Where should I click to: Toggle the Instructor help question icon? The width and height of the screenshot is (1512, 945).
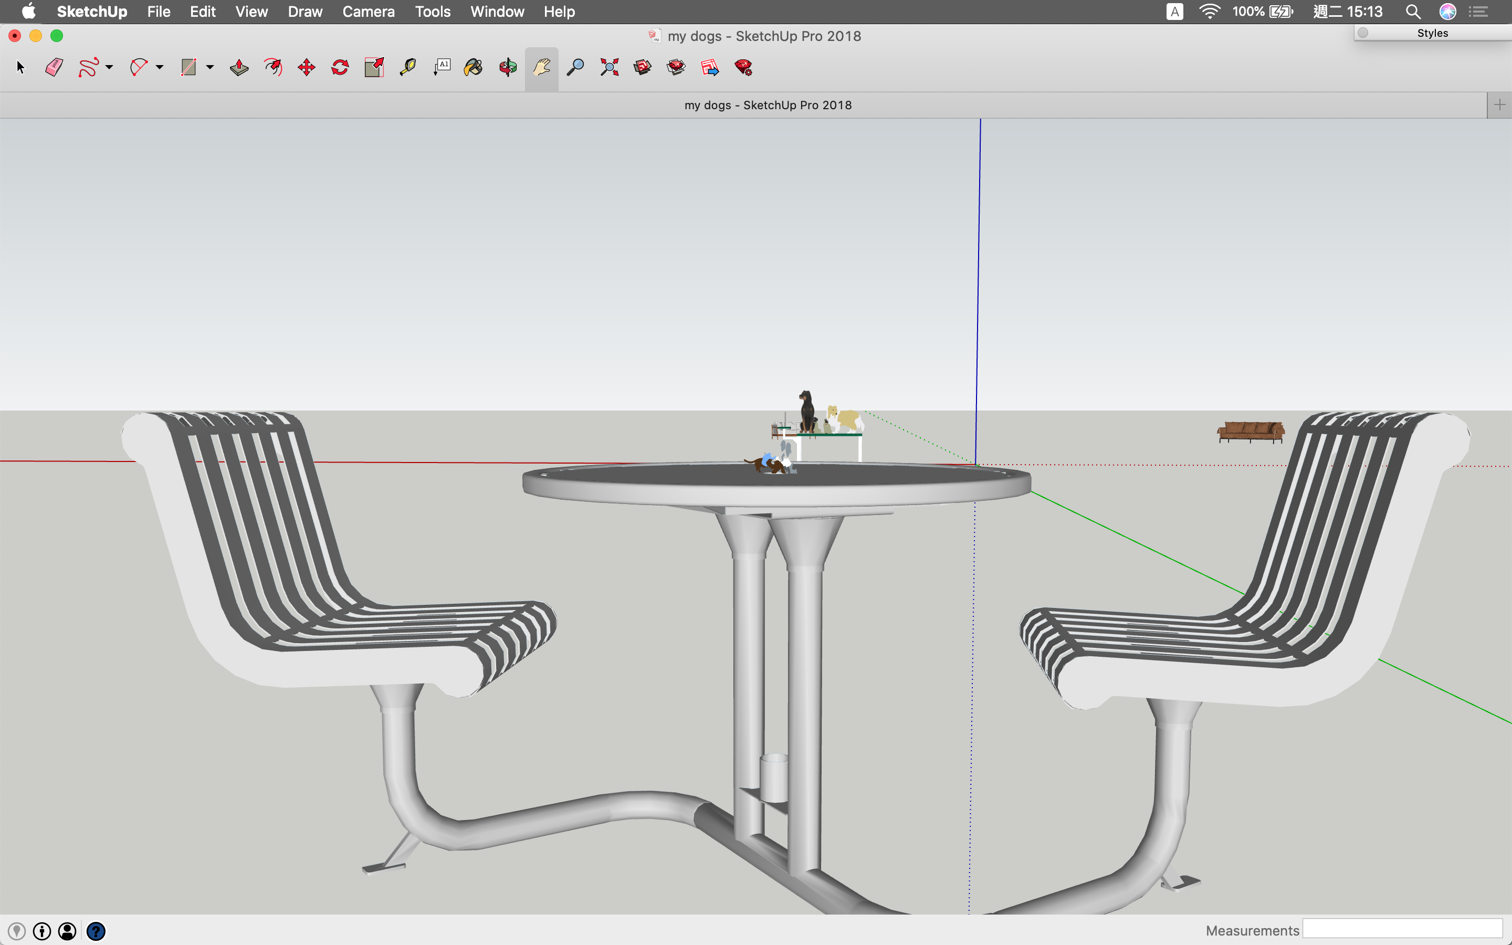click(96, 931)
